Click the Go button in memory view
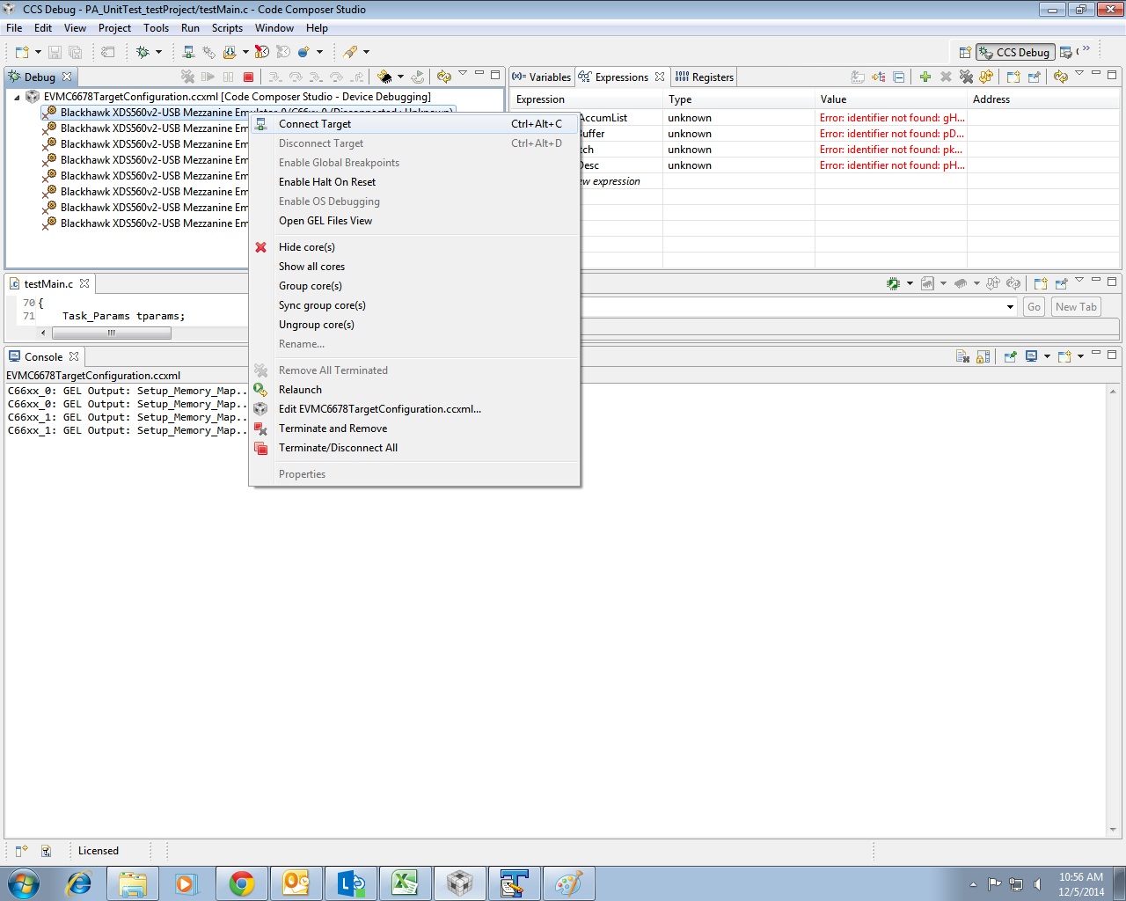The image size is (1126, 901). tap(1035, 307)
